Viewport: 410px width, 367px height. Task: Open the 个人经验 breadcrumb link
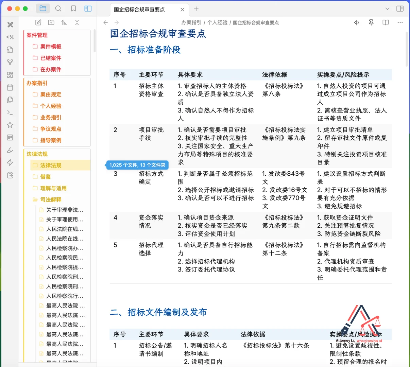tap(217, 22)
